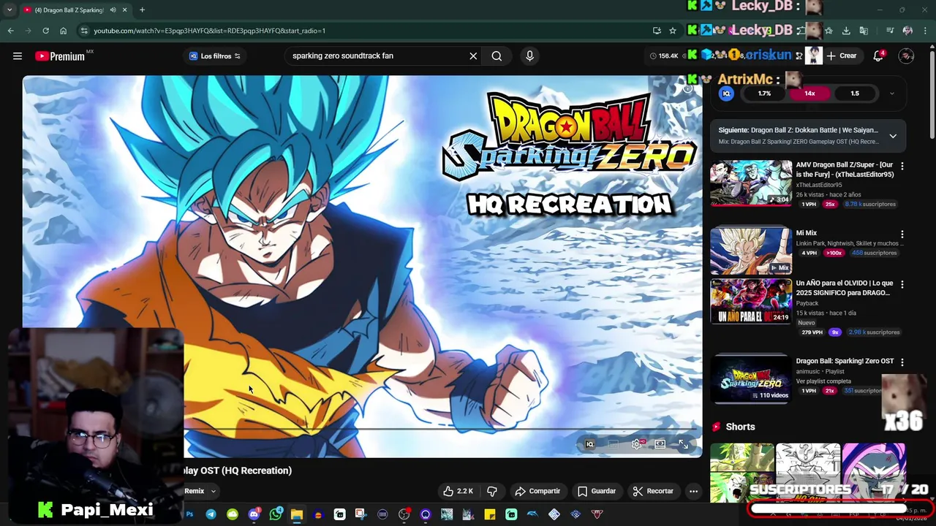Open Discord from the taskbar

(x=254, y=514)
